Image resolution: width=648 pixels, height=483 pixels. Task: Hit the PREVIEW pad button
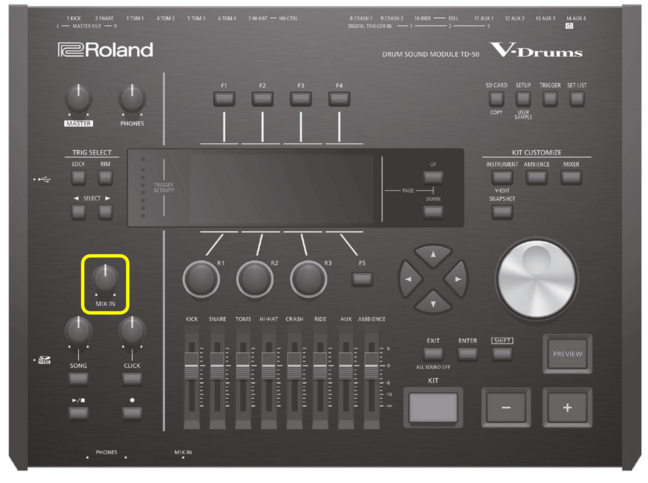click(x=568, y=354)
